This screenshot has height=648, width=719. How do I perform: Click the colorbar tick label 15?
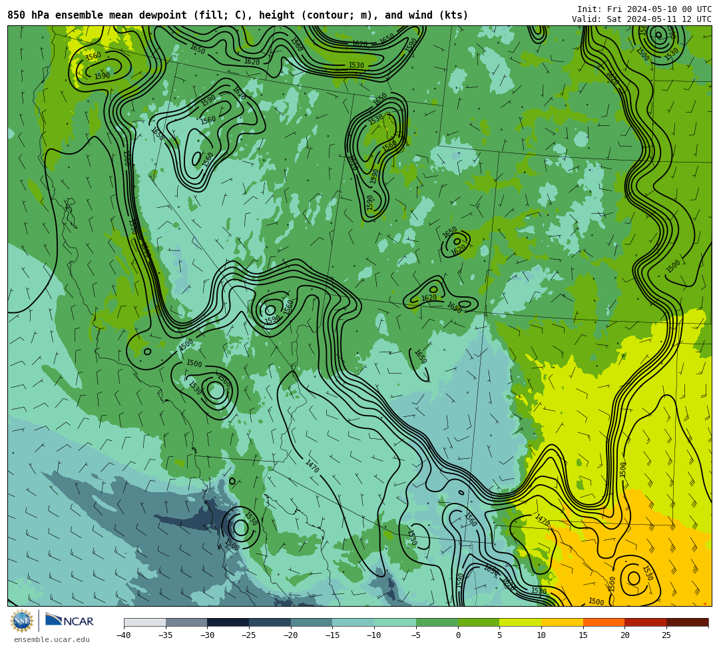[583, 635]
